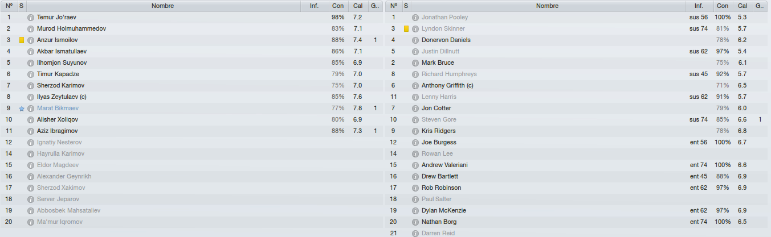Click Ignatiy Nesterov substitute row

(192, 143)
